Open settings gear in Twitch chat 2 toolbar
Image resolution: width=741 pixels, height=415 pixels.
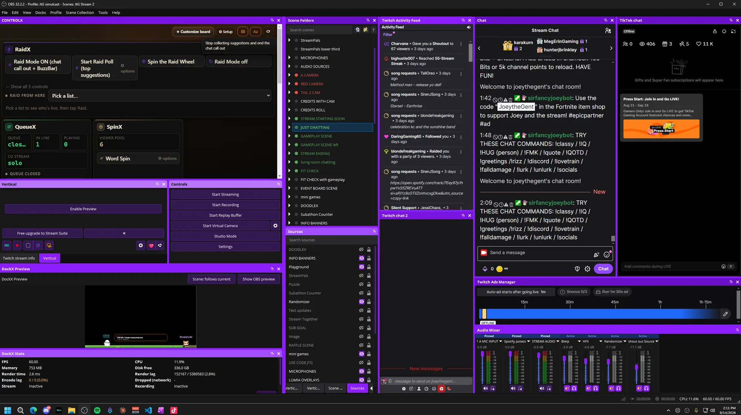point(404,389)
